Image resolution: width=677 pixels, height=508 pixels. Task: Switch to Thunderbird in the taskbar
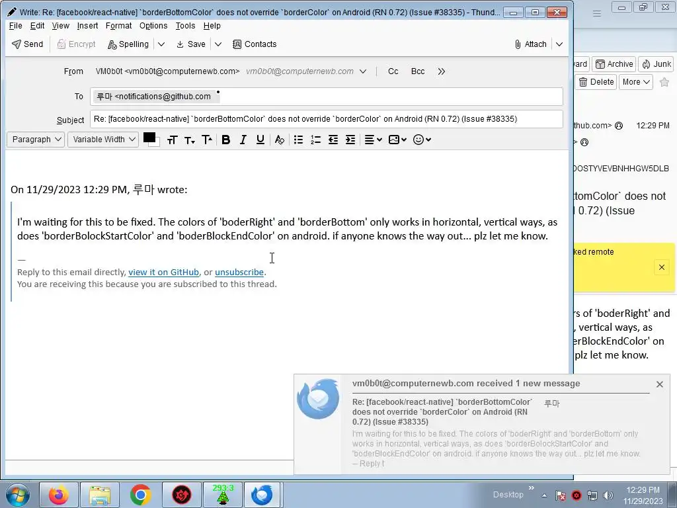pos(262,495)
